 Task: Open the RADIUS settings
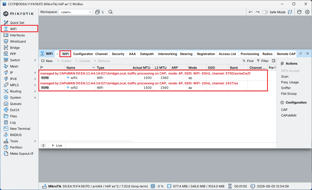coord(16,135)
